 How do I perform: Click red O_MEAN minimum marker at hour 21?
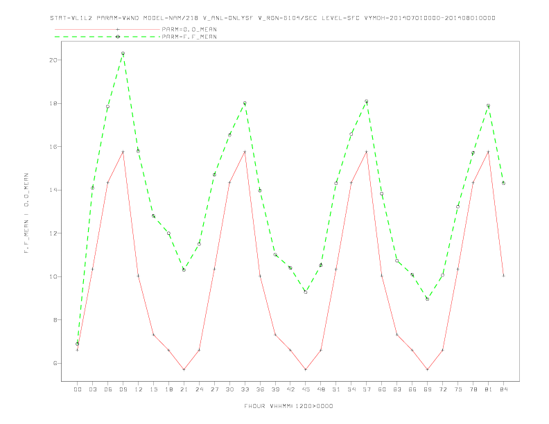(184, 369)
